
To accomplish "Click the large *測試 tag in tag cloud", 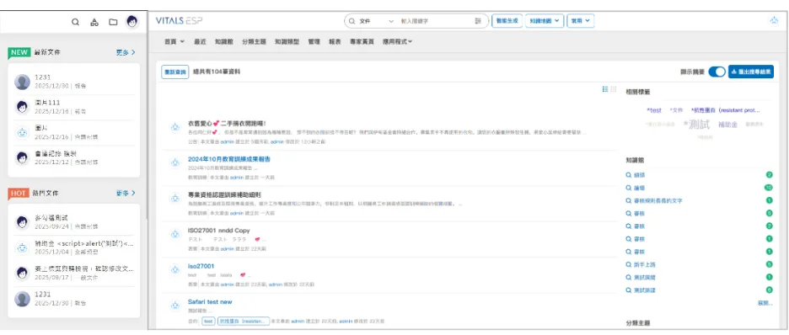I will [x=696, y=124].
